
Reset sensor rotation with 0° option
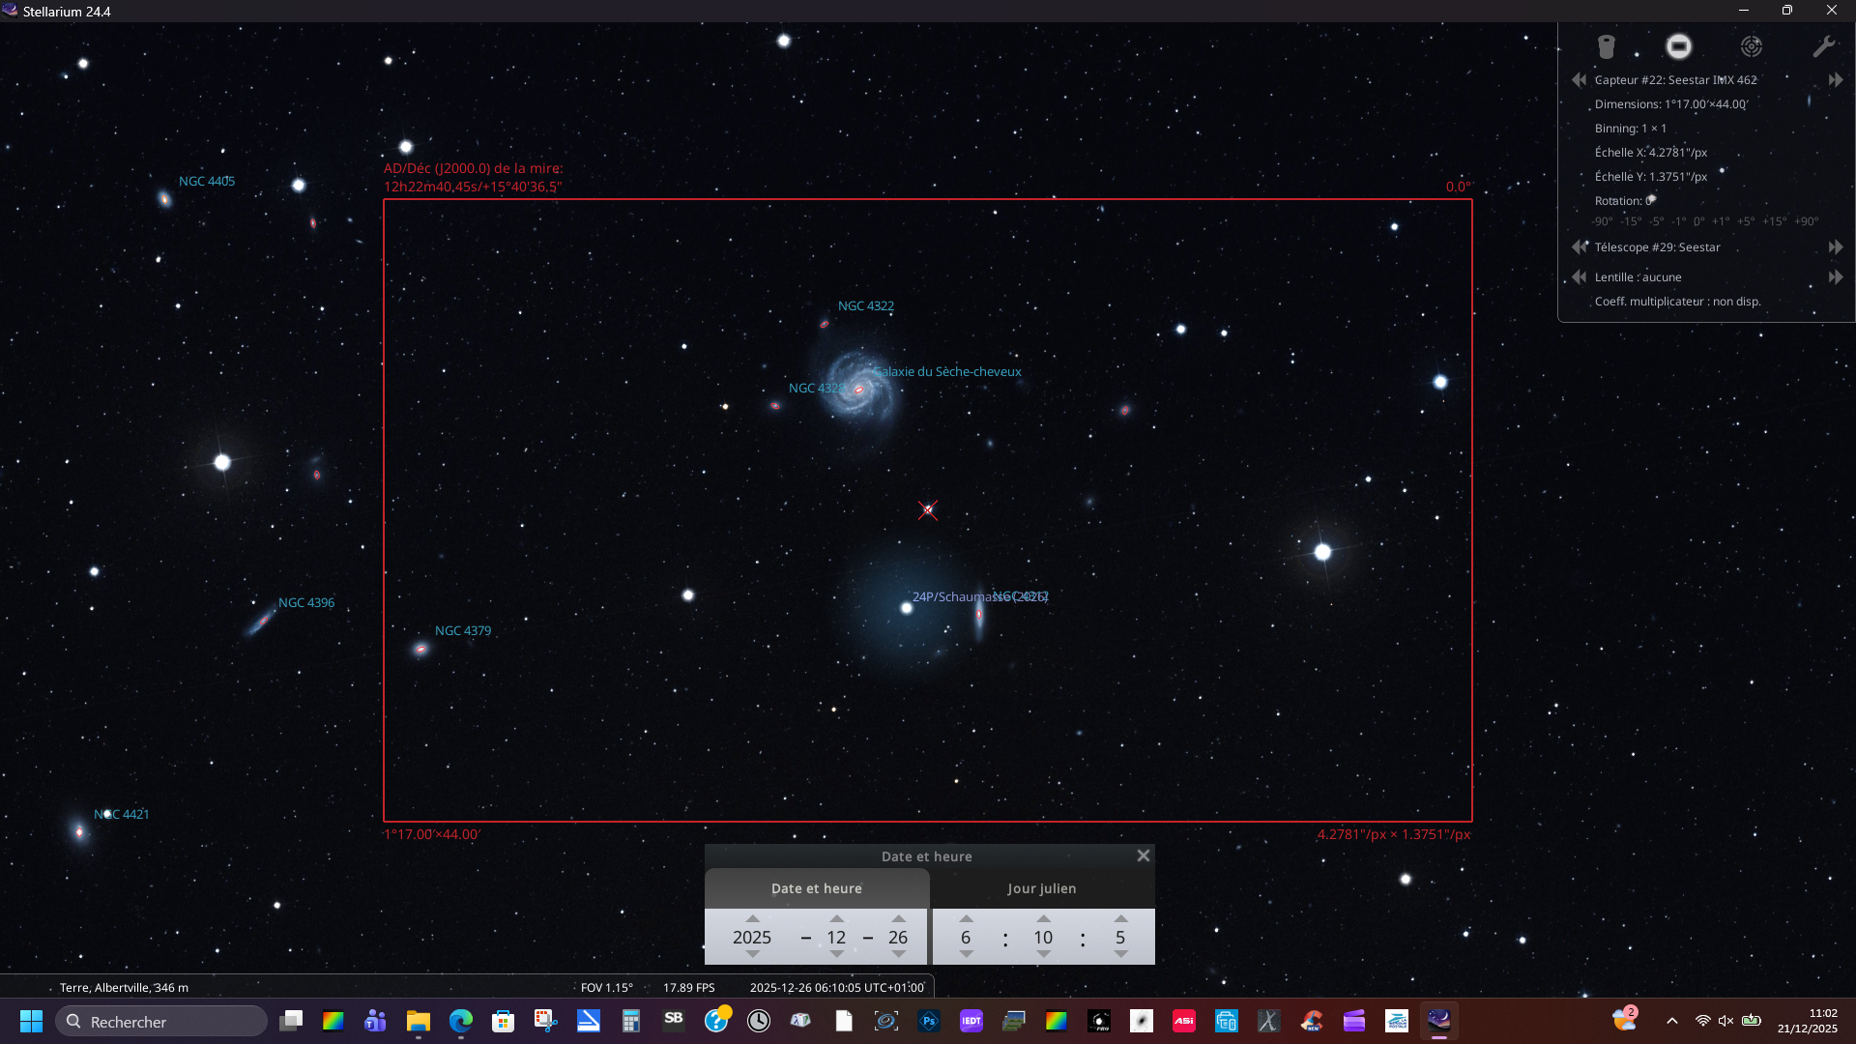pos(1699,221)
